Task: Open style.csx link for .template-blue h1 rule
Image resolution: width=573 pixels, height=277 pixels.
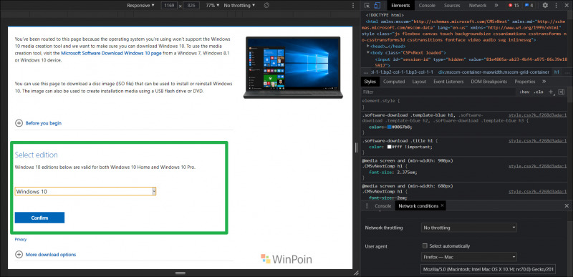Action: tap(538, 115)
